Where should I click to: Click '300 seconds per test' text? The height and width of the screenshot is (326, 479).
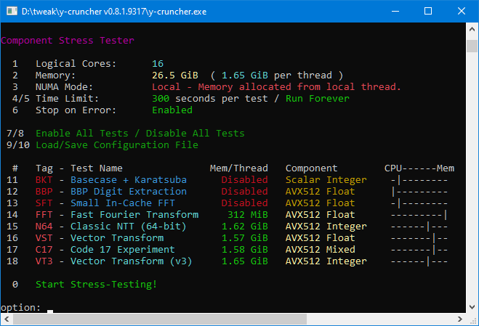click(210, 98)
